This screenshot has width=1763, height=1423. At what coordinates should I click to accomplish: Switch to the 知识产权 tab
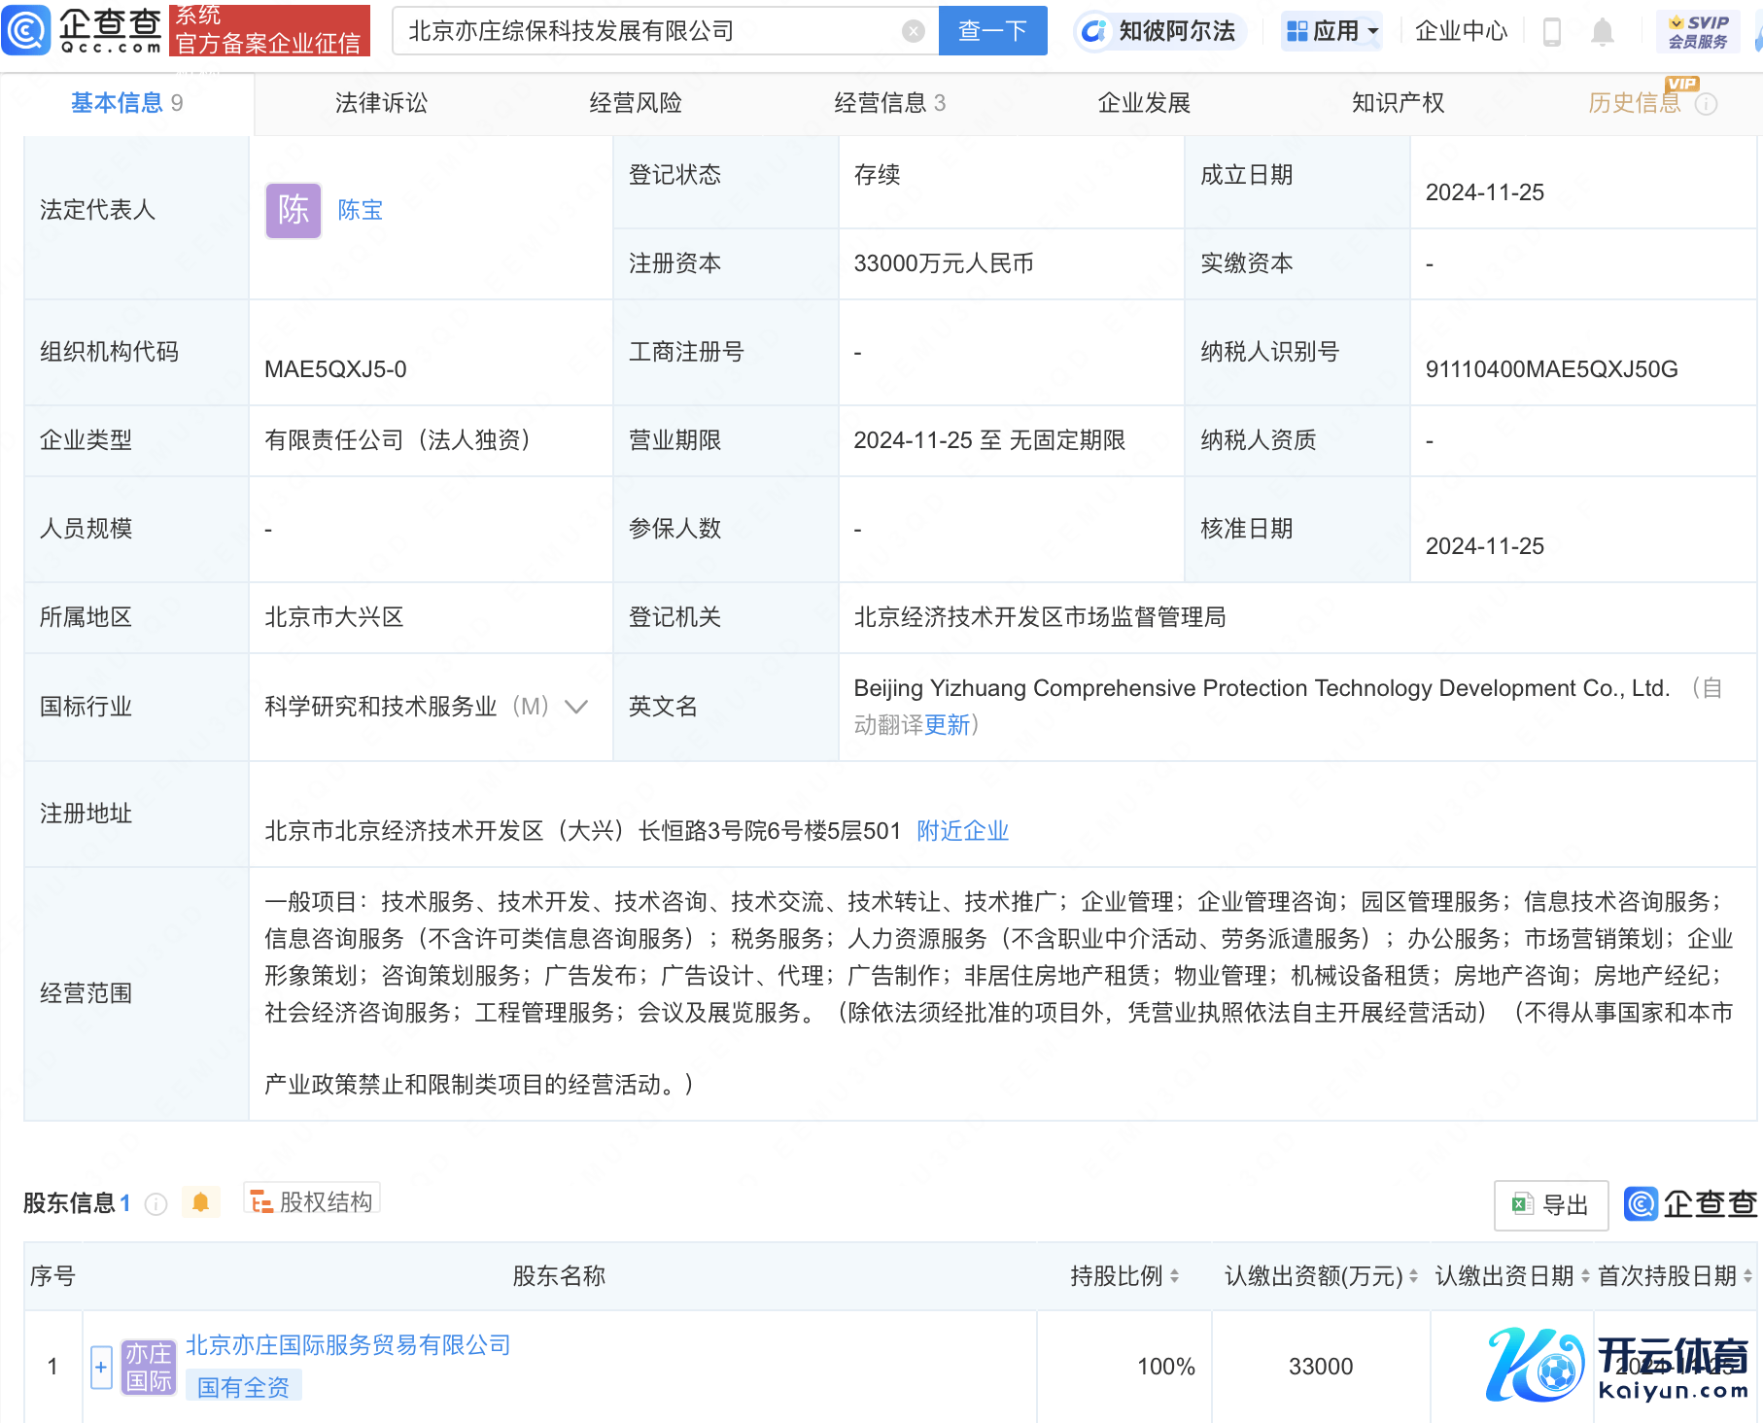tap(1398, 103)
